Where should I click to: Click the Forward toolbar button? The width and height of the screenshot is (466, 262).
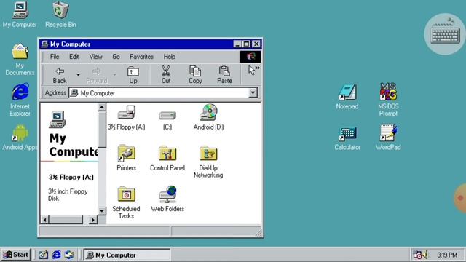(x=97, y=75)
